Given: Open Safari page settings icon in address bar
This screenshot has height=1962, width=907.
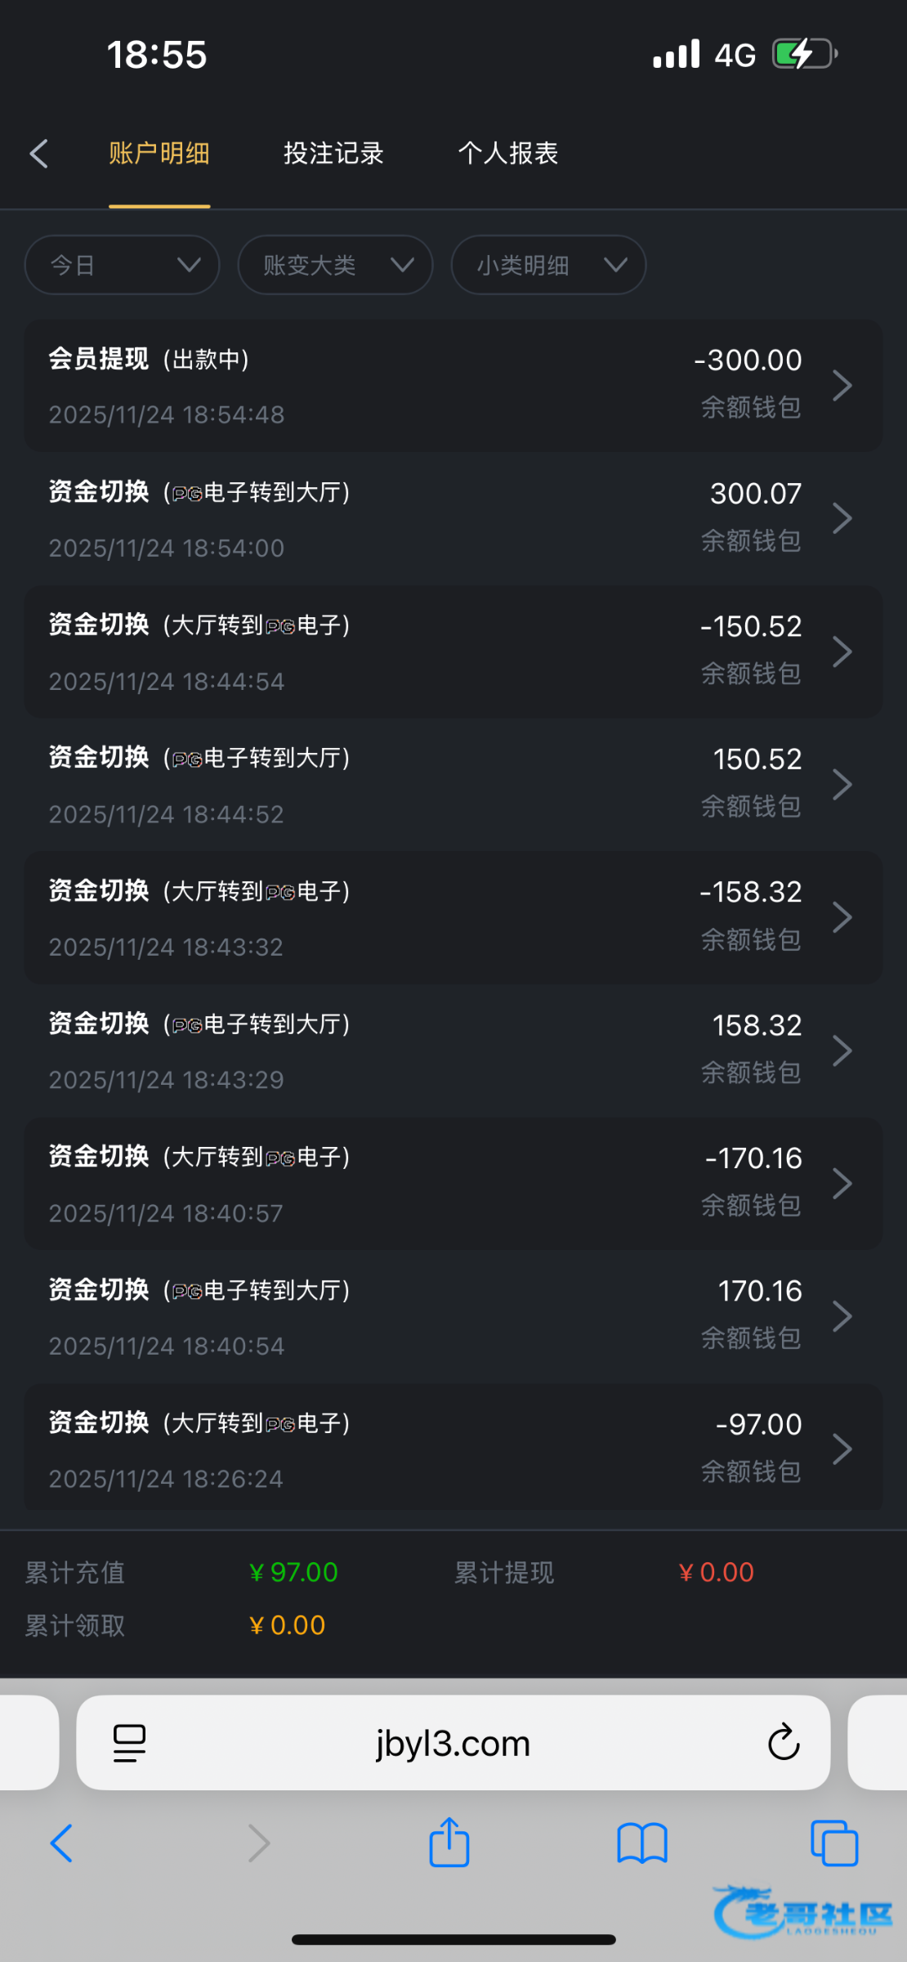Looking at the screenshot, I should [x=129, y=1743].
